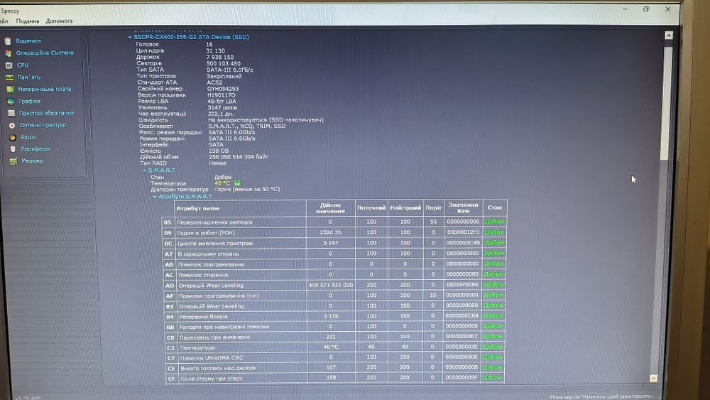Select the Пристрої зберігання sidebar label
This screenshot has height=400, width=710.
tap(46, 113)
